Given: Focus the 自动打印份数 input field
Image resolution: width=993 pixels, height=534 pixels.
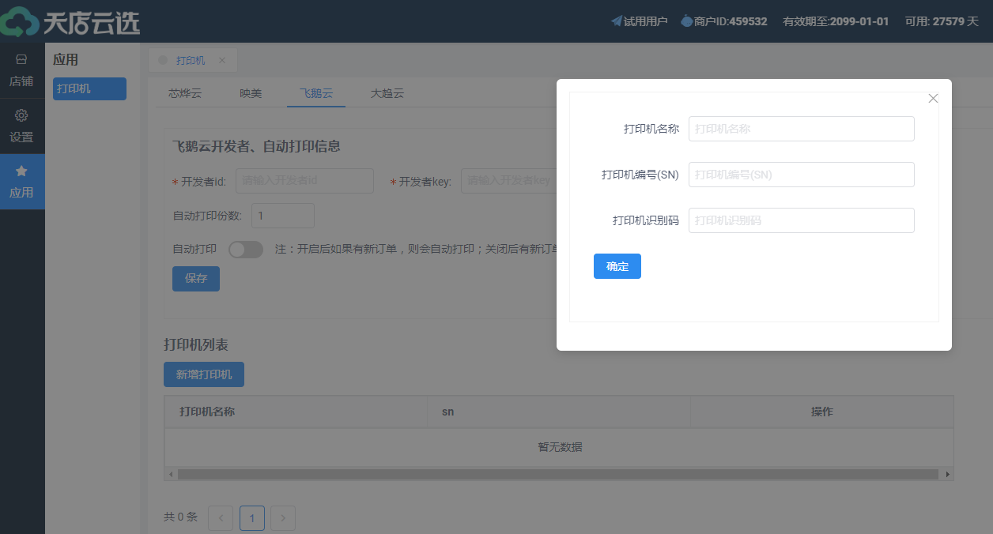Looking at the screenshot, I should (x=283, y=216).
